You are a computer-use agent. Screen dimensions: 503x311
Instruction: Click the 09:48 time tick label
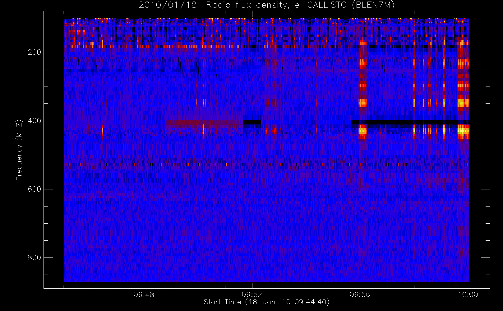144,295
